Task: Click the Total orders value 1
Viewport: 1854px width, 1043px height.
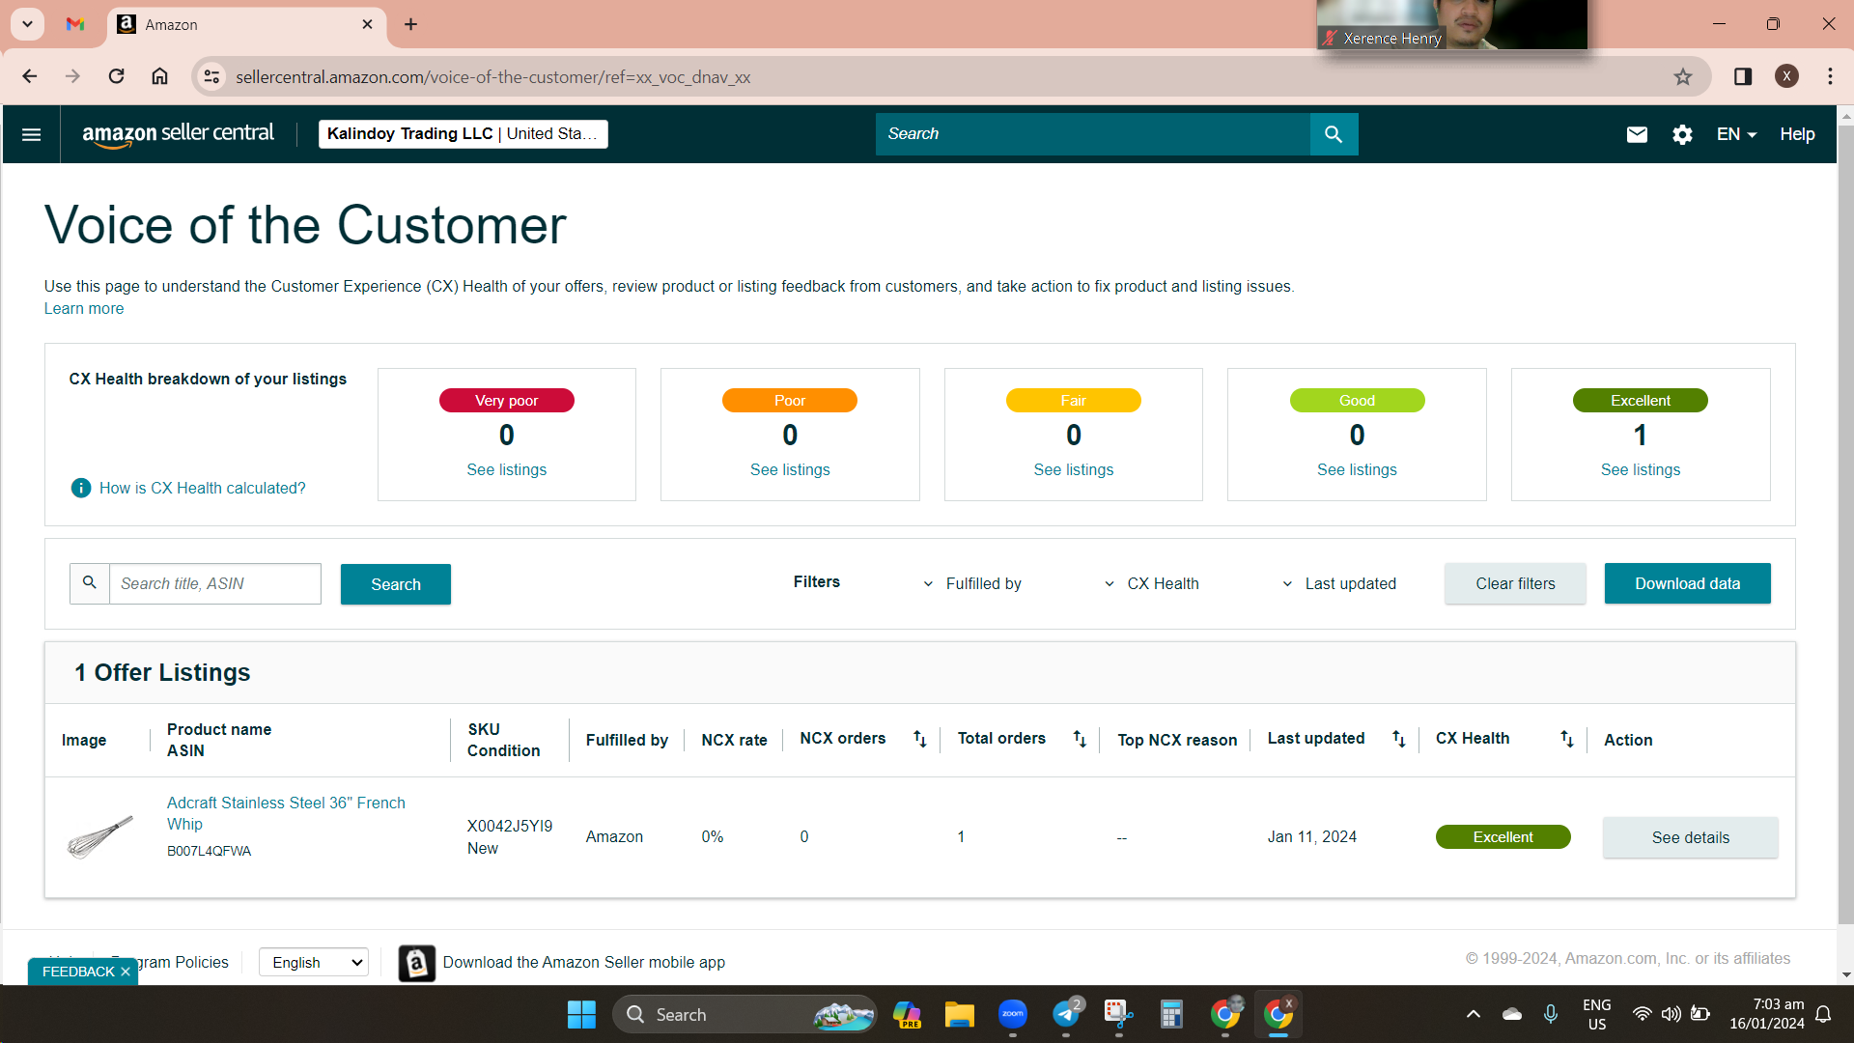Action: pos(961,837)
